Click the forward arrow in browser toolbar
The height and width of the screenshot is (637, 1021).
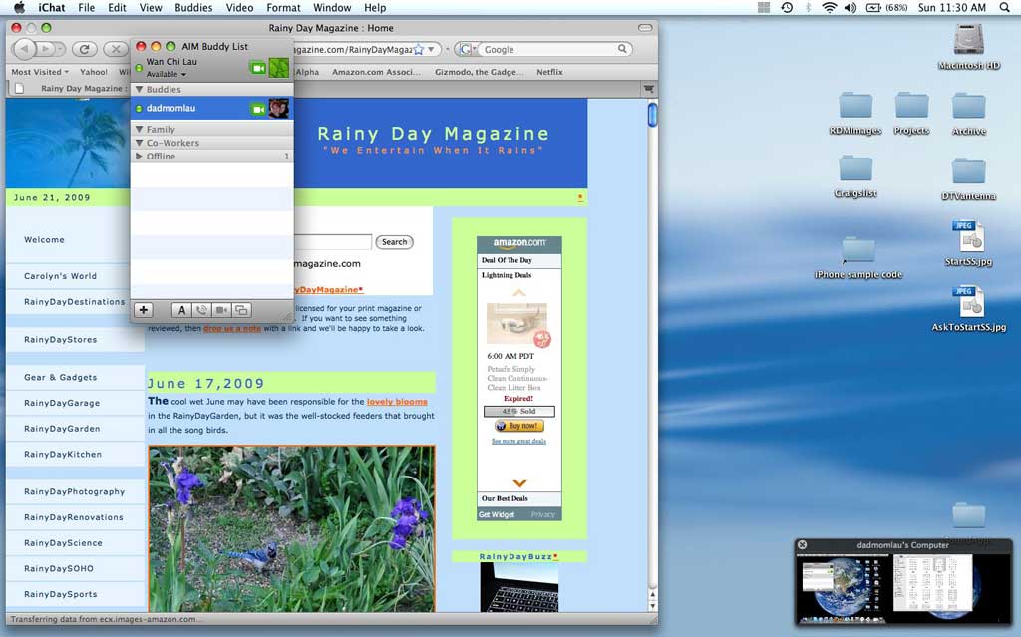click(47, 49)
